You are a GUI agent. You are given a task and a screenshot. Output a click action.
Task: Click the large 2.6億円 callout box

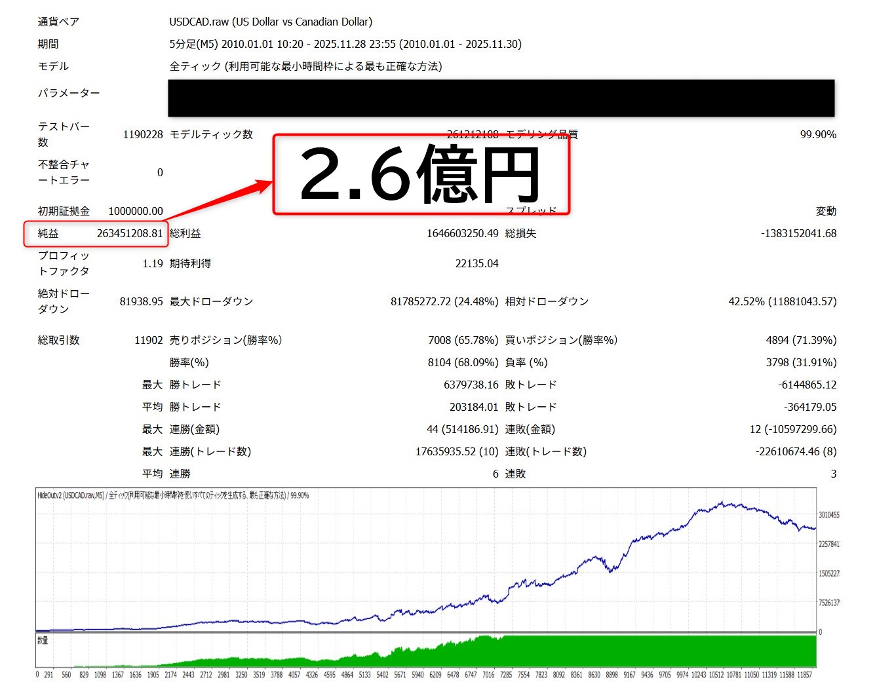click(421, 174)
